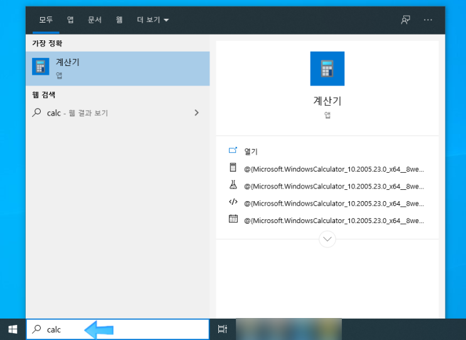Expand web result chevron arrow for calc
This screenshot has height=340, width=466.
click(196, 112)
